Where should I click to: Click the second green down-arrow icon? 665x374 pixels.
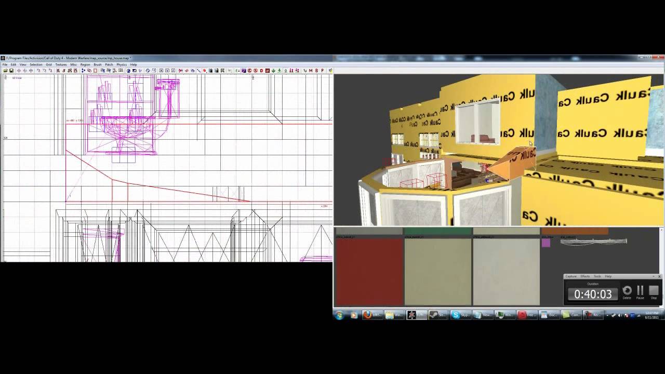click(280, 71)
